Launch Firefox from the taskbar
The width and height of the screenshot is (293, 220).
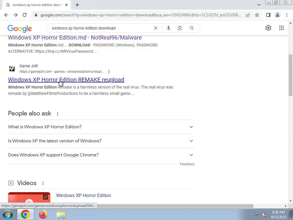43,214
